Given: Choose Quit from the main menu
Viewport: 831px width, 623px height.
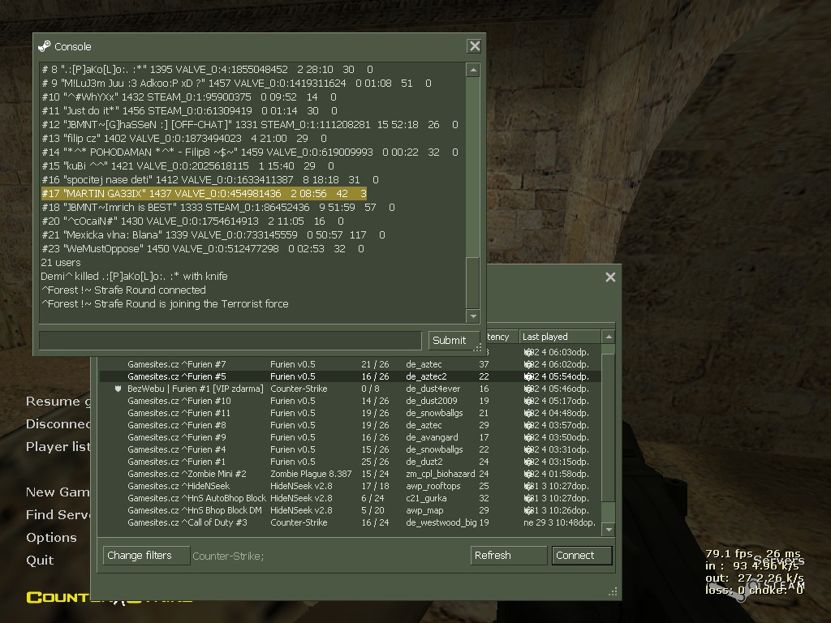Looking at the screenshot, I should coord(40,560).
